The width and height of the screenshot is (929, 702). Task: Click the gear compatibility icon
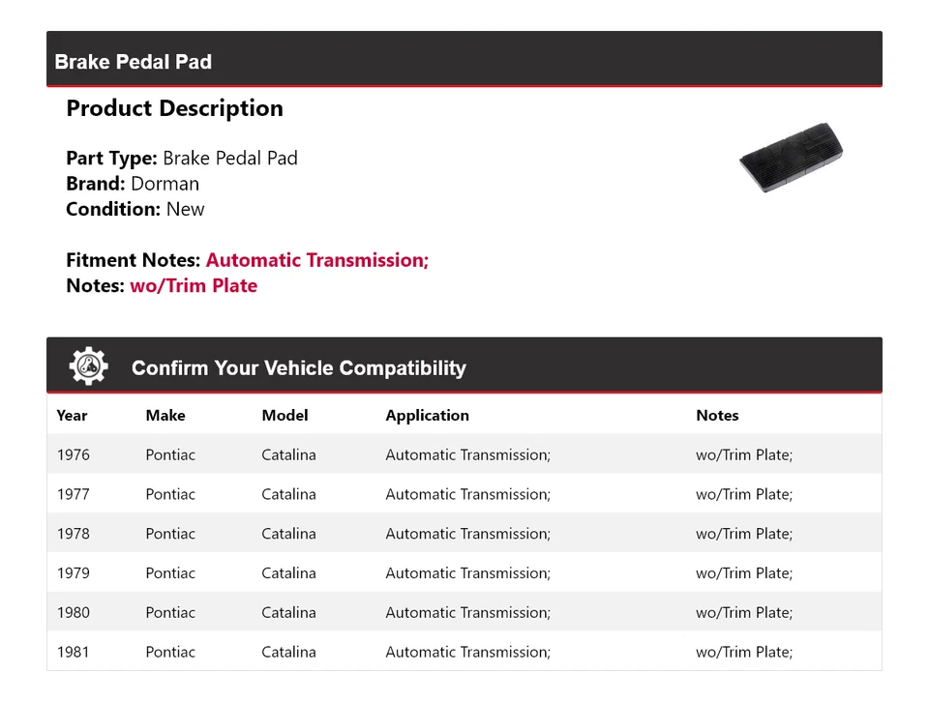tap(88, 366)
